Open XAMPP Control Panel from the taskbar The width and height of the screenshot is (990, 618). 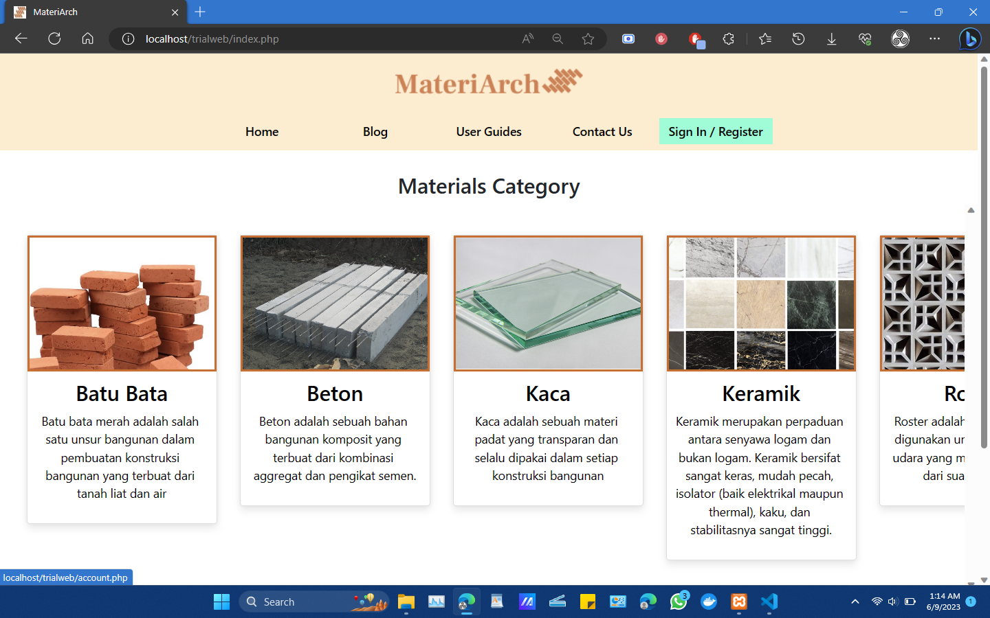pos(738,602)
